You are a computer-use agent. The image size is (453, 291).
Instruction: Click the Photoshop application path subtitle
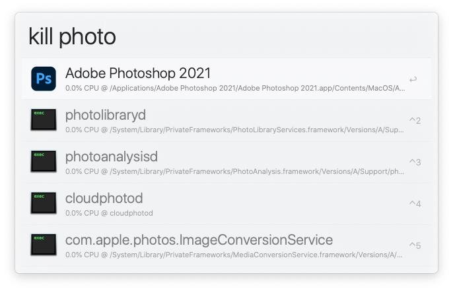click(234, 88)
